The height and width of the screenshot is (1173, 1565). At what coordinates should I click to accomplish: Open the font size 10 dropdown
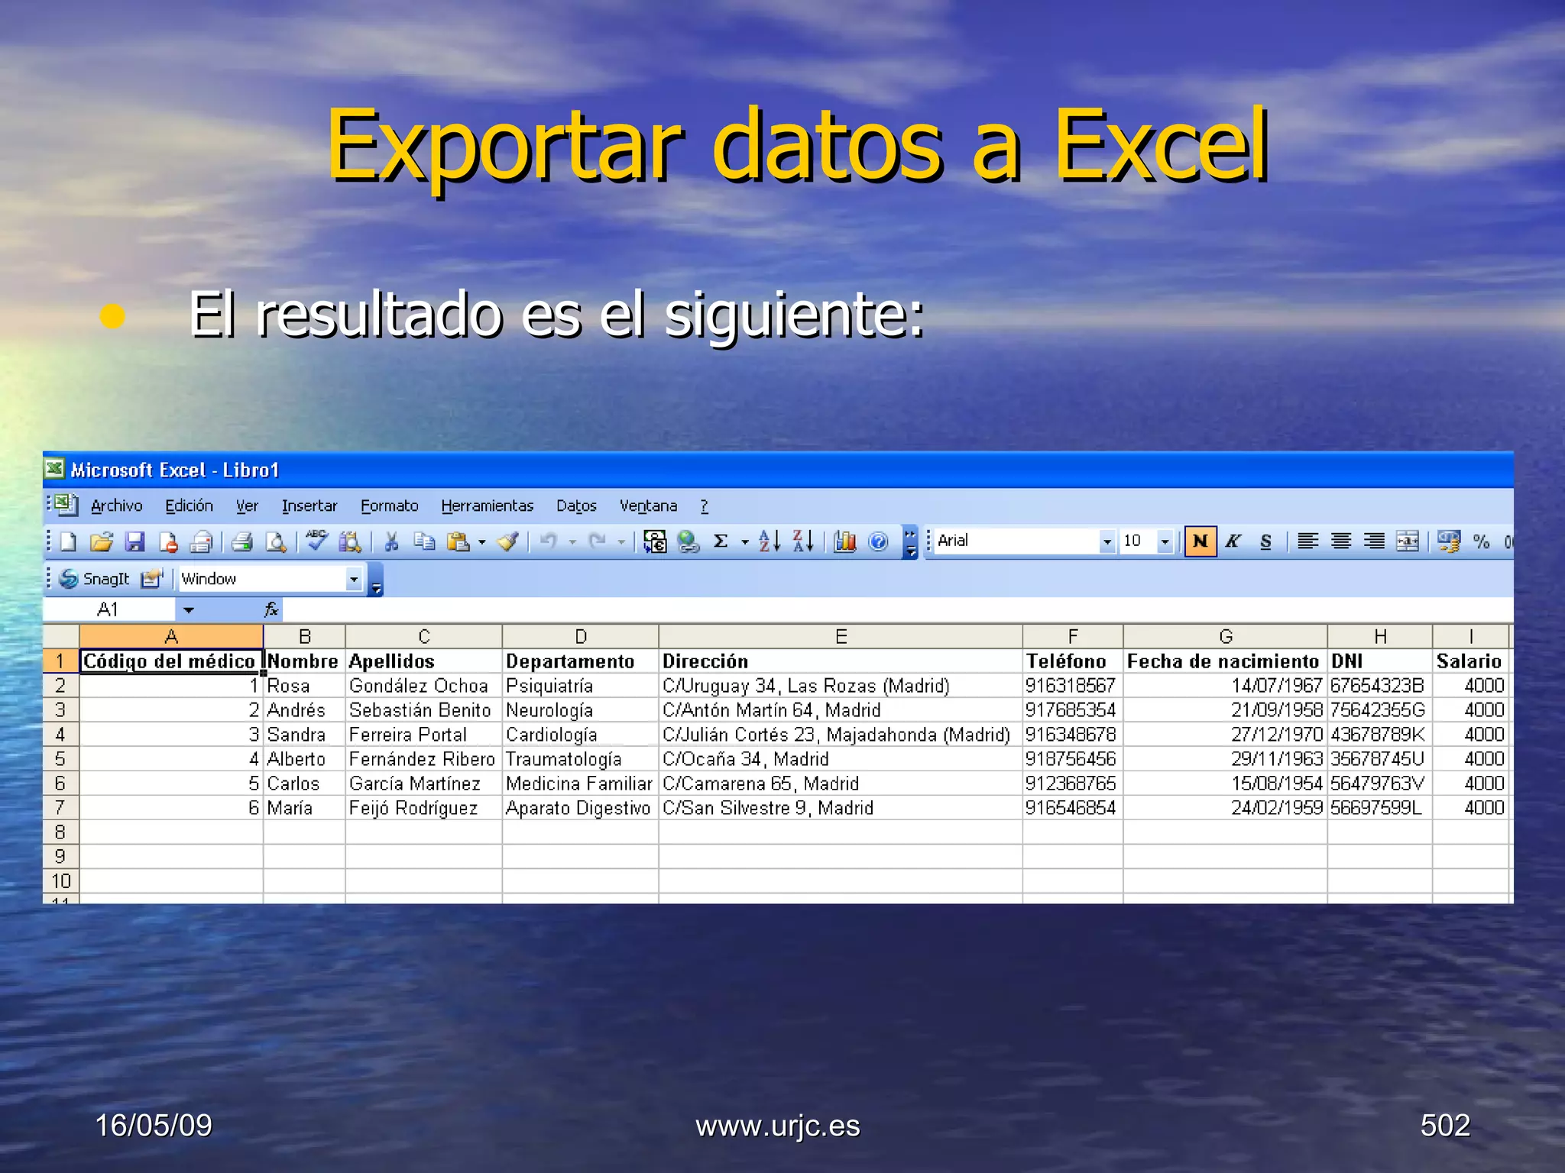(1165, 541)
